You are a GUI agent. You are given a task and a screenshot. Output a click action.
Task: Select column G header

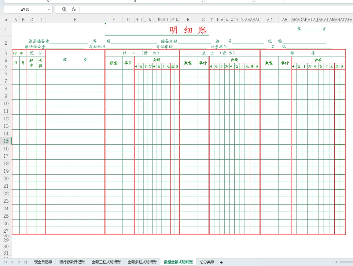coord(128,20)
